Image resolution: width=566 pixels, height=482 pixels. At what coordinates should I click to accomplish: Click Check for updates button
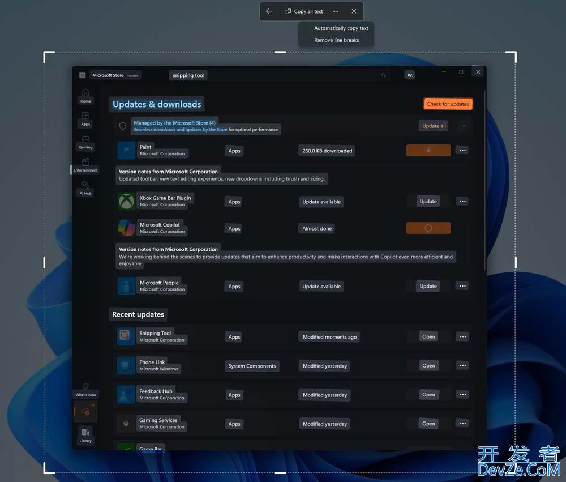click(448, 104)
